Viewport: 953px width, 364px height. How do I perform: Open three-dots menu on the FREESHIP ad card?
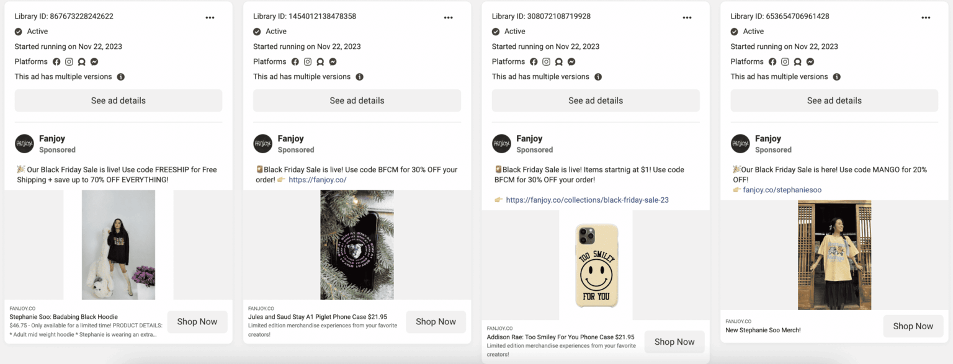pos(210,17)
